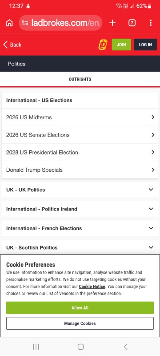Expand International - Politics Ireland section
160x356 pixels.
(x=80, y=209)
